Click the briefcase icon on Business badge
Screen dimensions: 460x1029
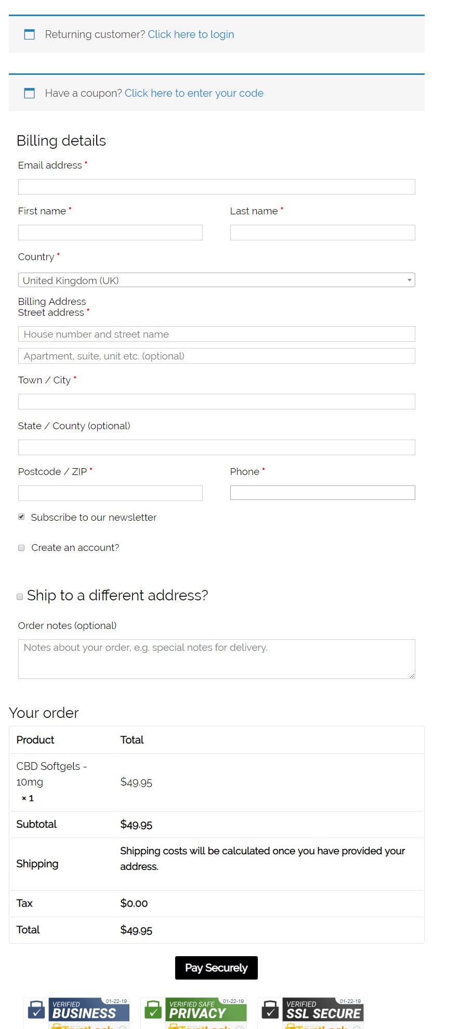[36, 1009]
